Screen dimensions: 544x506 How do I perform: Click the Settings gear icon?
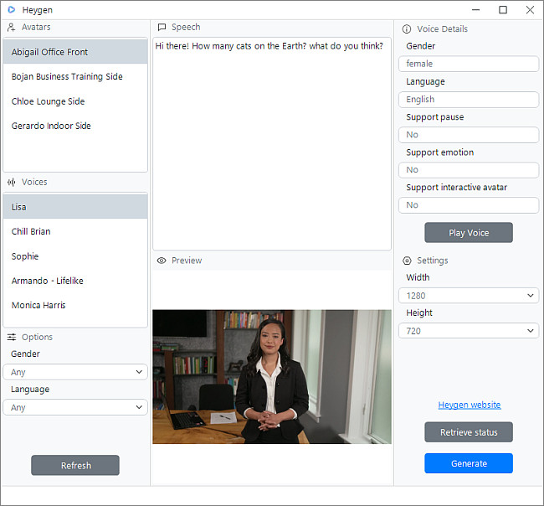pyautogui.click(x=407, y=261)
